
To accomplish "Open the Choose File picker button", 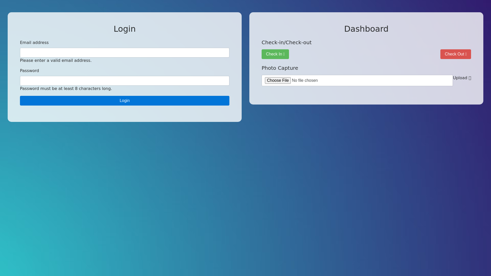I will pyautogui.click(x=278, y=80).
